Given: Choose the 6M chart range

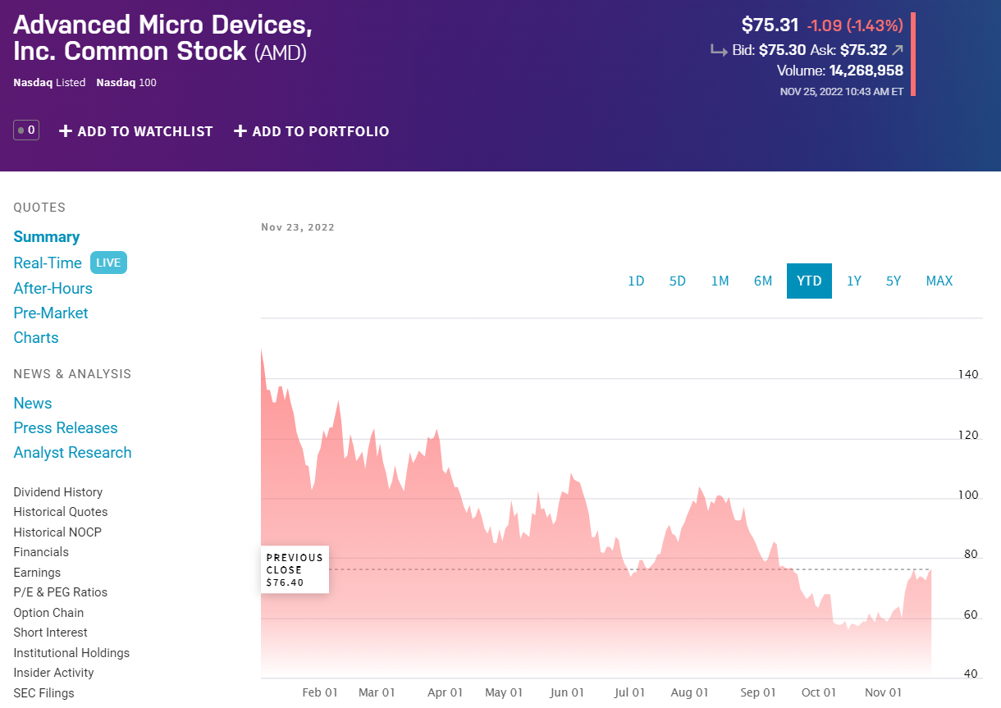Looking at the screenshot, I should [763, 281].
